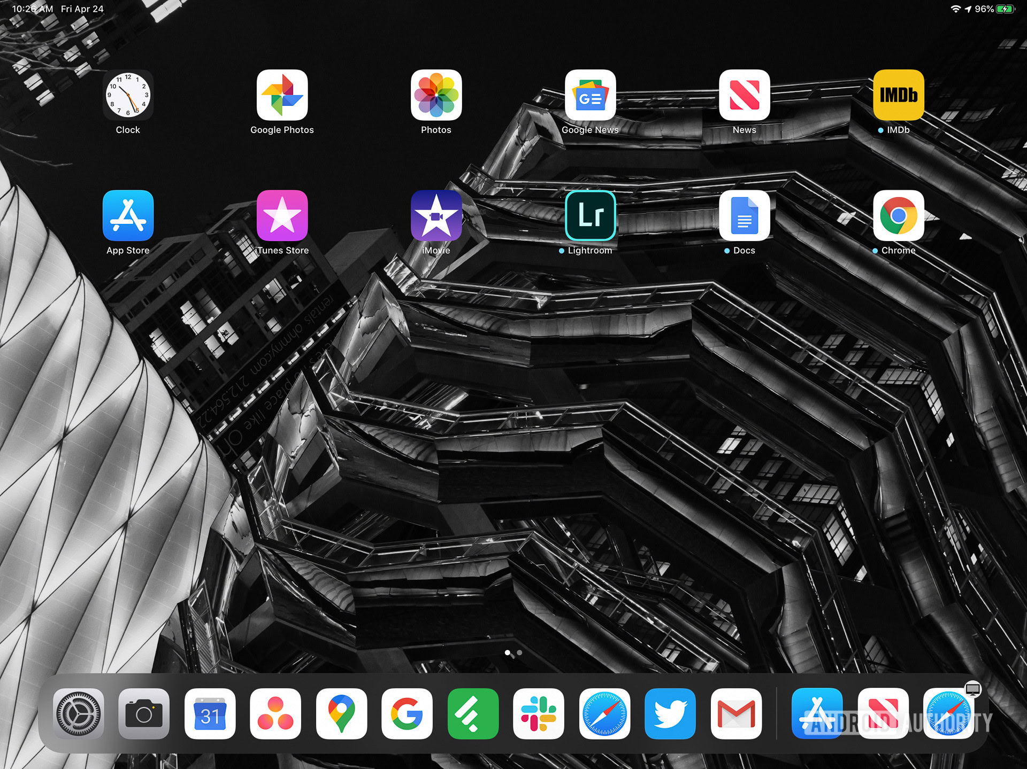This screenshot has width=1027, height=769.
Task: Tap the battery indicator in status bar
Action: [1005, 9]
